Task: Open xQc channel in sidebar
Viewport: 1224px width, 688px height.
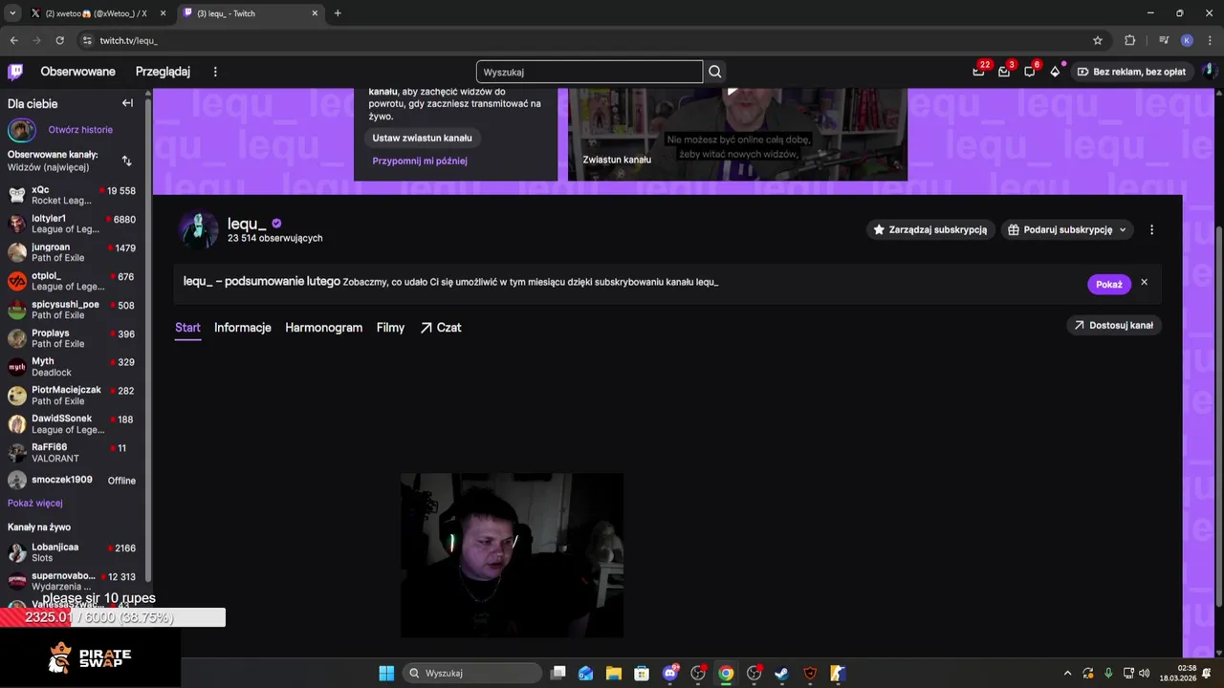Action: [72, 195]
